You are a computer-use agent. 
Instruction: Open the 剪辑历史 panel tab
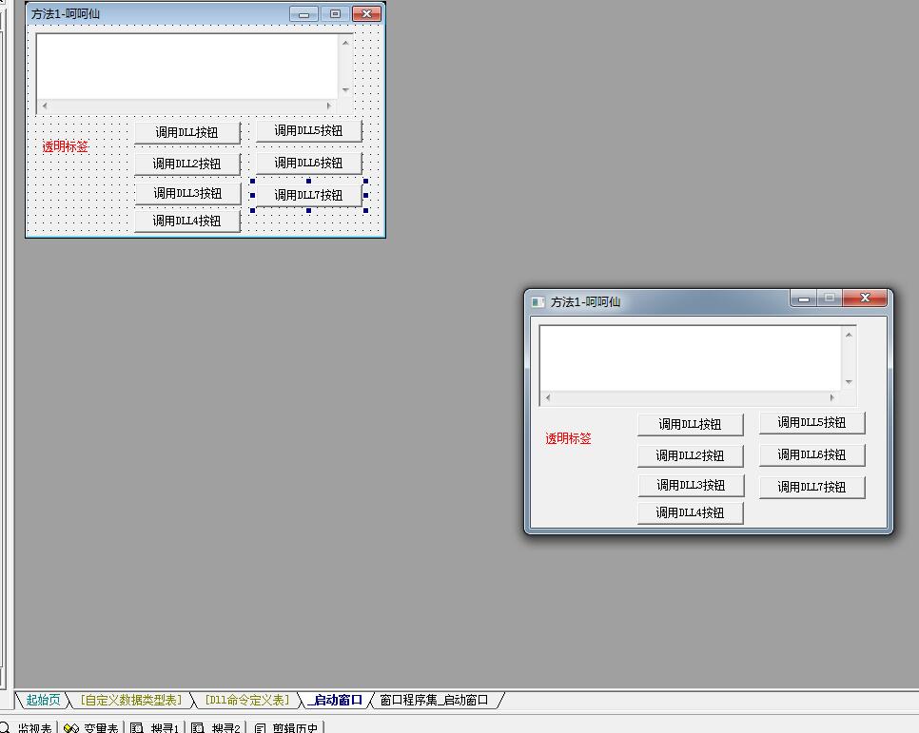click(287, 727)
